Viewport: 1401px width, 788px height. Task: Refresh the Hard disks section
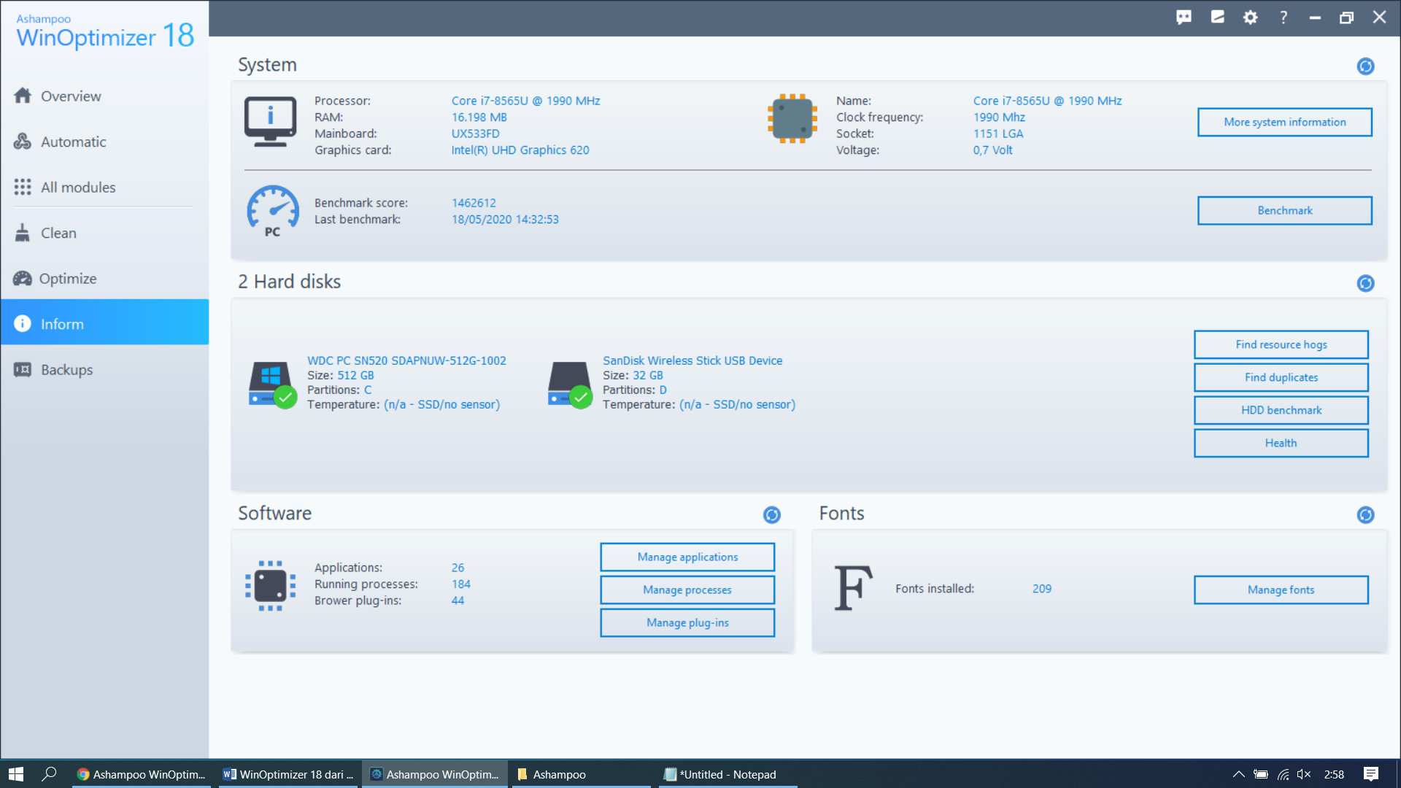point(1365,283)
